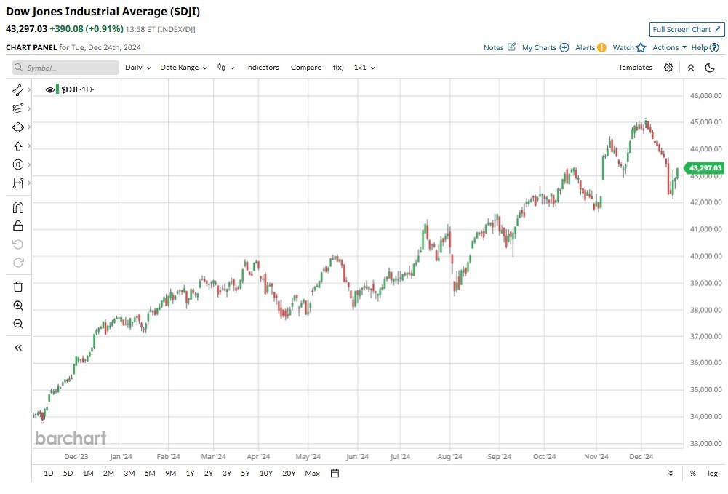The height and width of the screenshot is (494, 728).
Task: Click the trash icon to delete drawings
Action: [18, 287]
